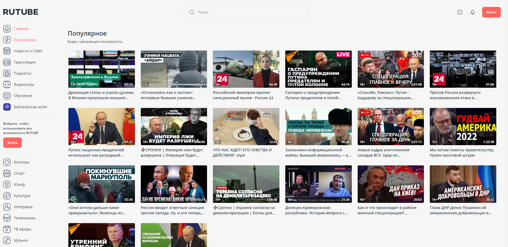508x247 pixels.
Task: Open Совещание по экономическим вопросам thumbnail
Action: point(174,235)
